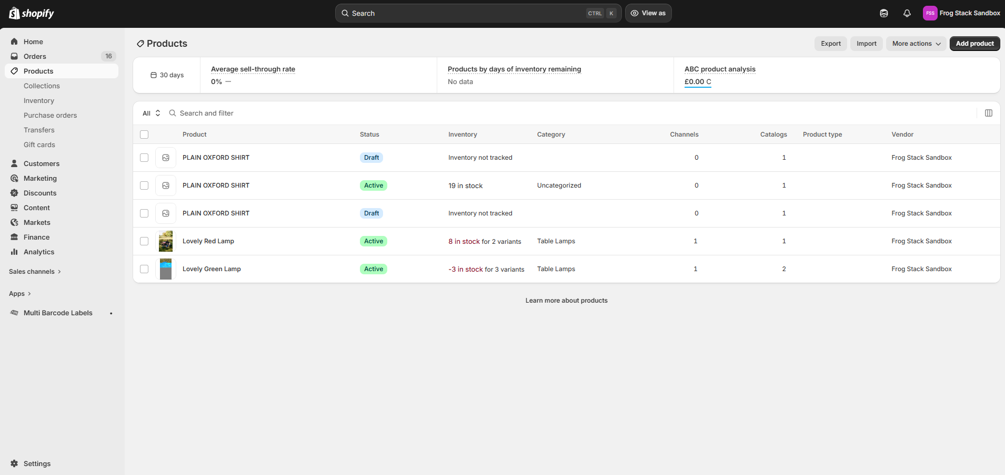Expand Sales channels section
This screenshot has width=1005, height=475.
35,272
